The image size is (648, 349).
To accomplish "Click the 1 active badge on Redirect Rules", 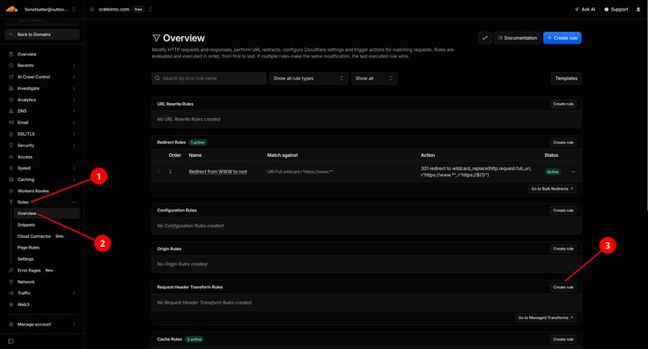I will pyautogui.click(x=197, y=143).
